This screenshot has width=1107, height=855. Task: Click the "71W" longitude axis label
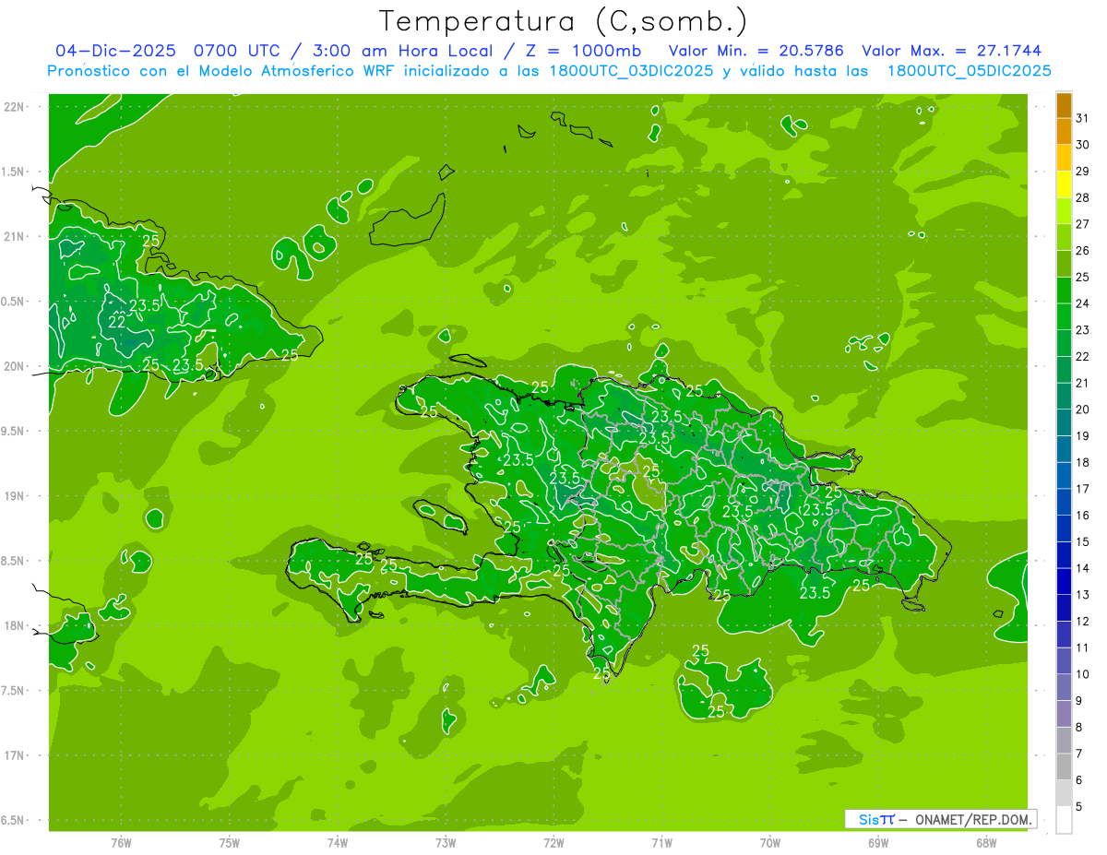pyautogui.click(x=661, y=842)
